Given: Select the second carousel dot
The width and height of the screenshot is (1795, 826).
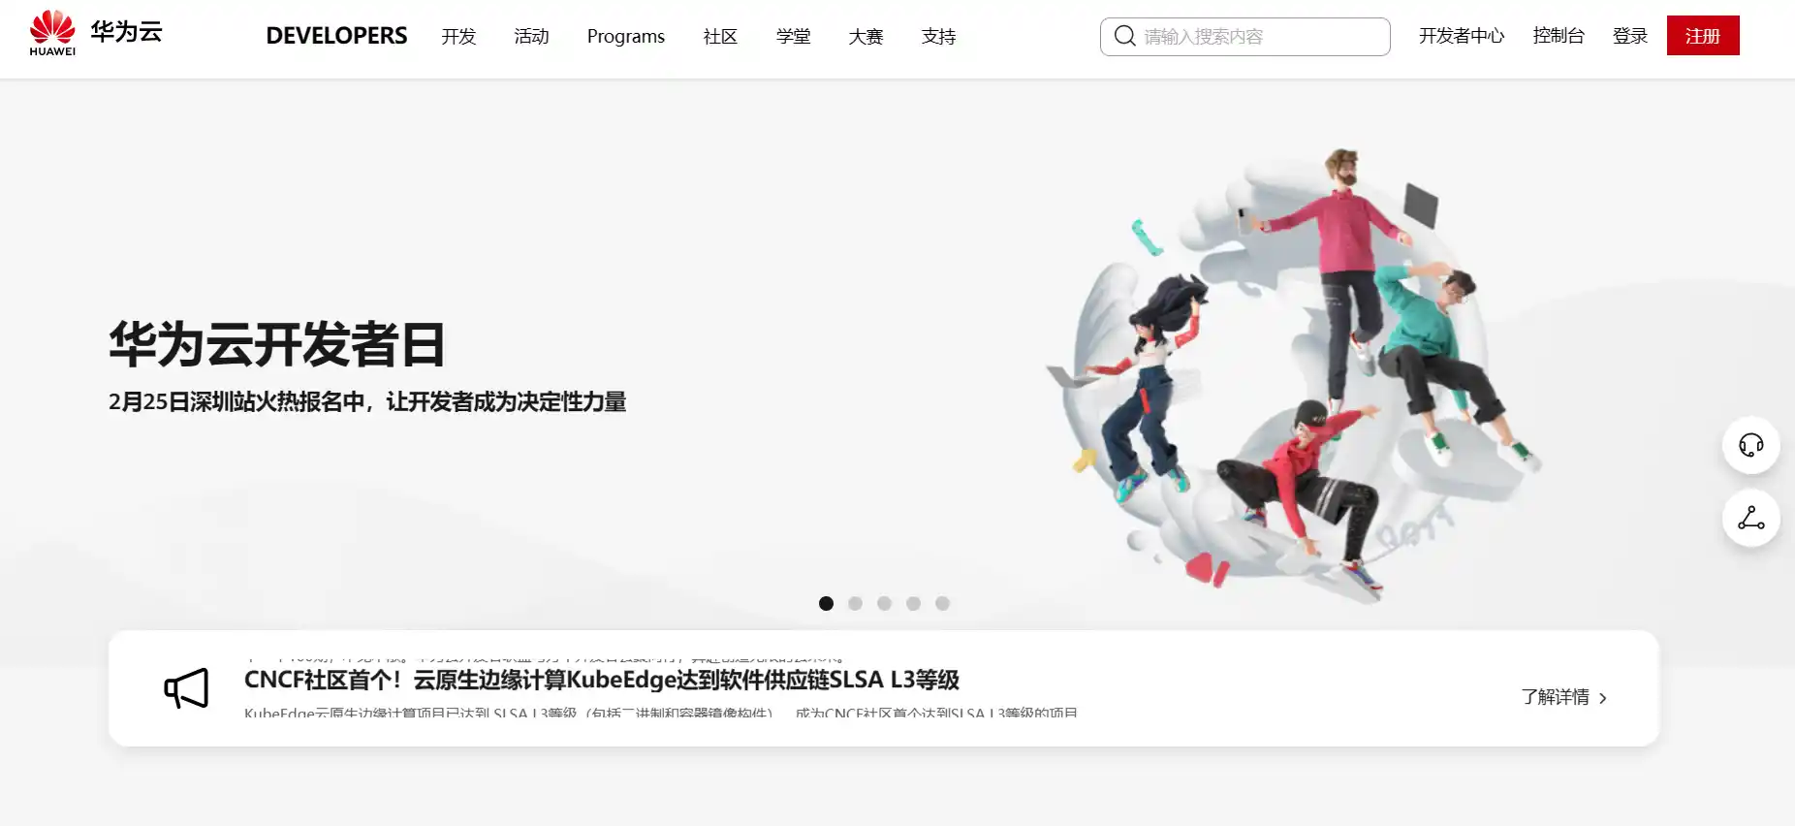Looking at the screenshot, I should (855, 603).
